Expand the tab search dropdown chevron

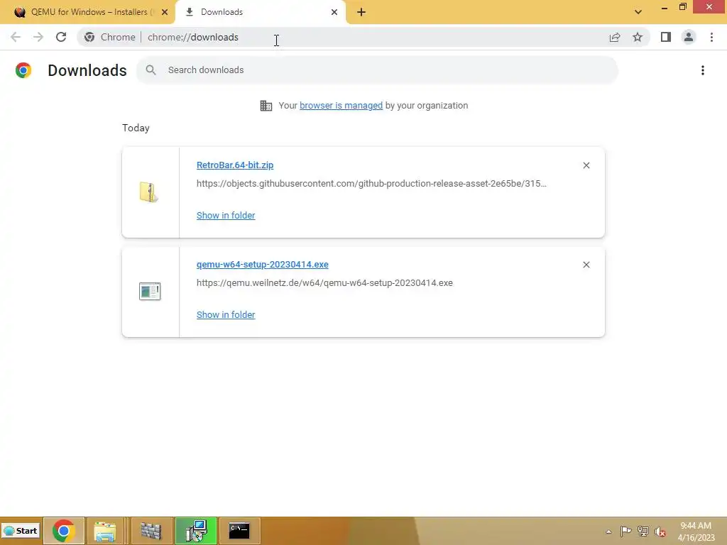(x=638, y=12)
